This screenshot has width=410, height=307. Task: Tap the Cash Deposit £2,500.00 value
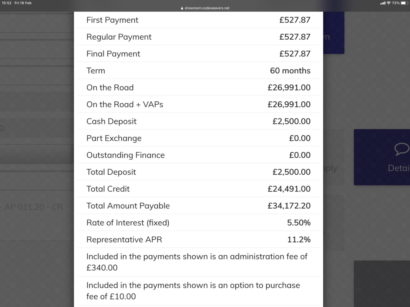tap(291, 121)
